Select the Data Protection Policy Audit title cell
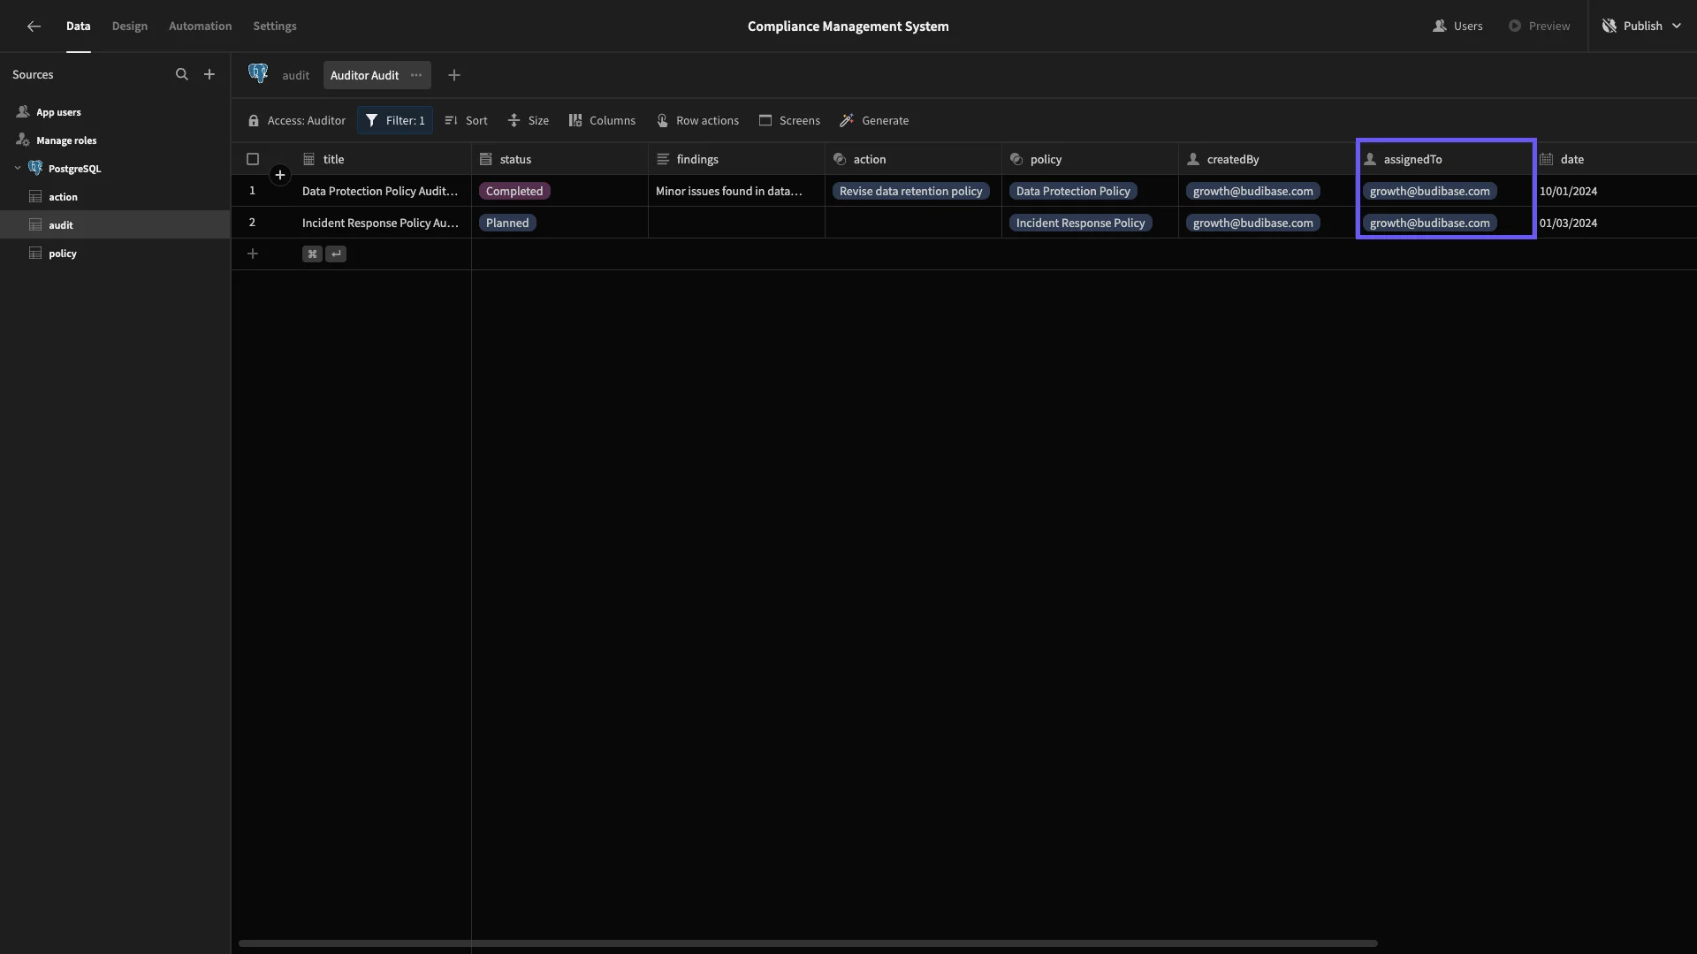The image size is (1697, 954). pyautogui.click(x=383, y=192)
